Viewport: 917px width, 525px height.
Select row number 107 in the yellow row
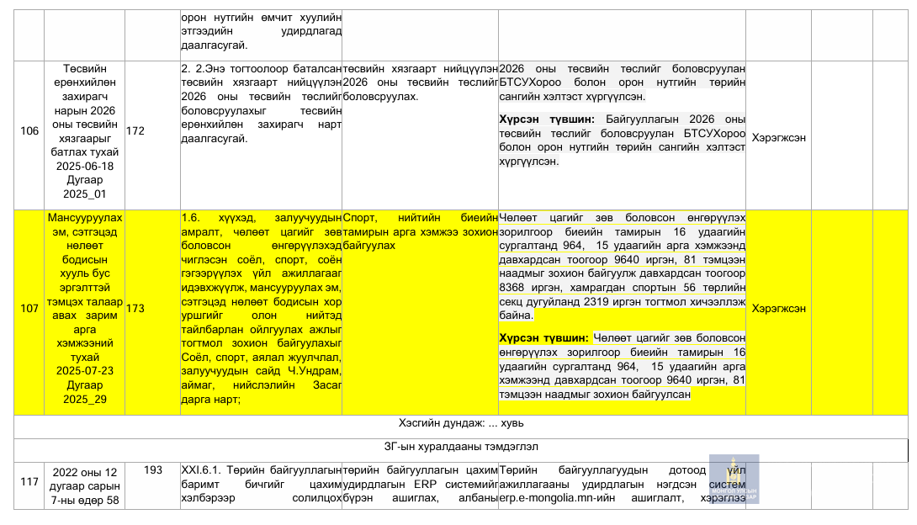(x=29, y=309)
